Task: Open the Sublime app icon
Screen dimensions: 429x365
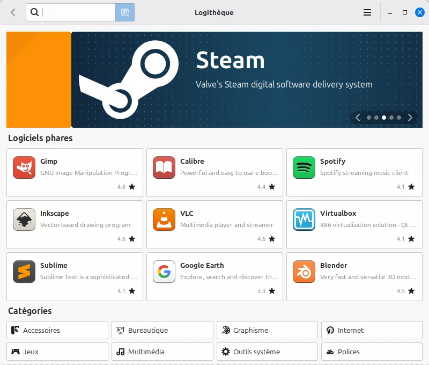Action: 24,272
